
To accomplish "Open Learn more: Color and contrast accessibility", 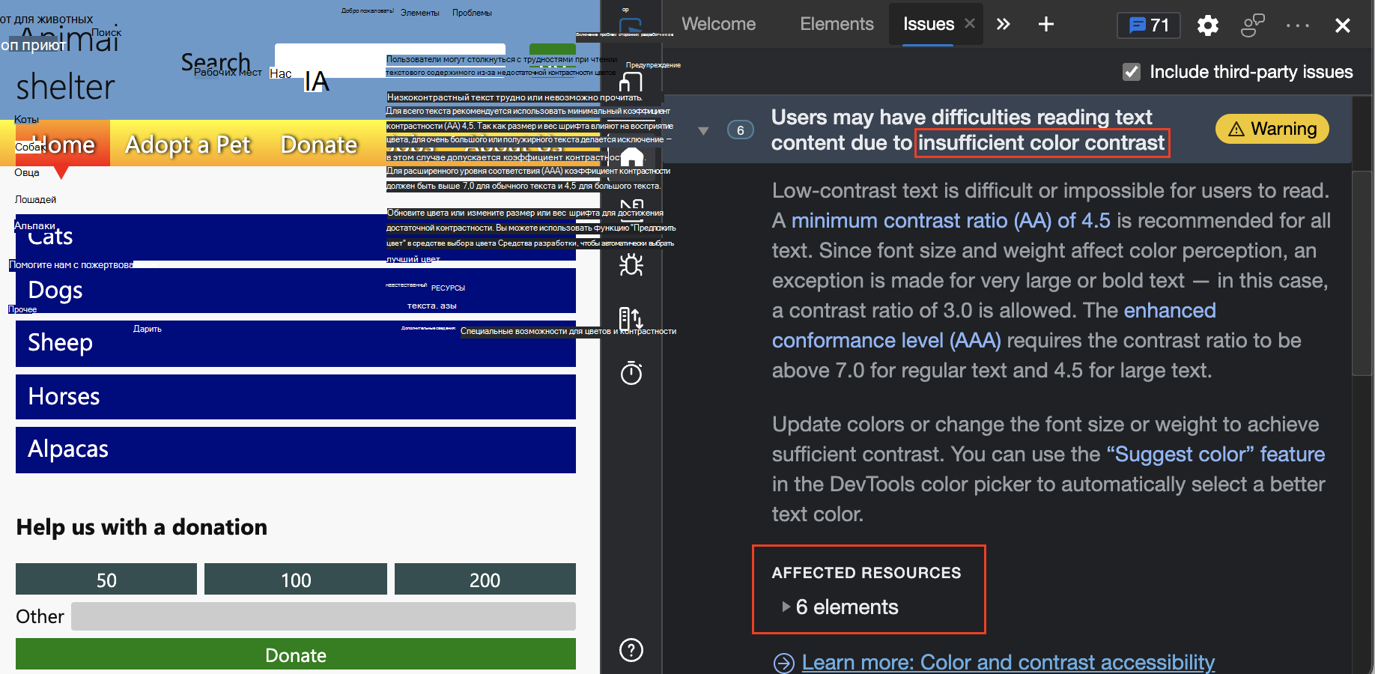I will 1008,663.
